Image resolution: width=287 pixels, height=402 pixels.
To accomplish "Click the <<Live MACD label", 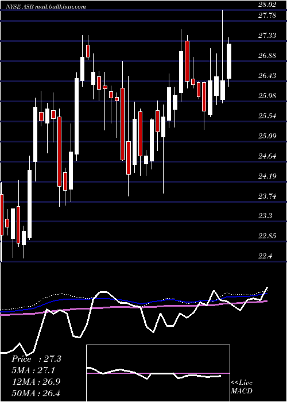I will point(242,387).
